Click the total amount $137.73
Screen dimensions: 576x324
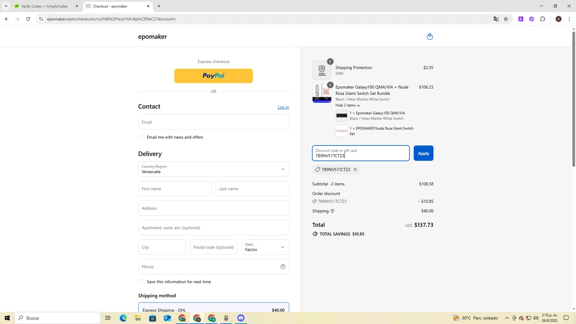(x=424, y=225)
